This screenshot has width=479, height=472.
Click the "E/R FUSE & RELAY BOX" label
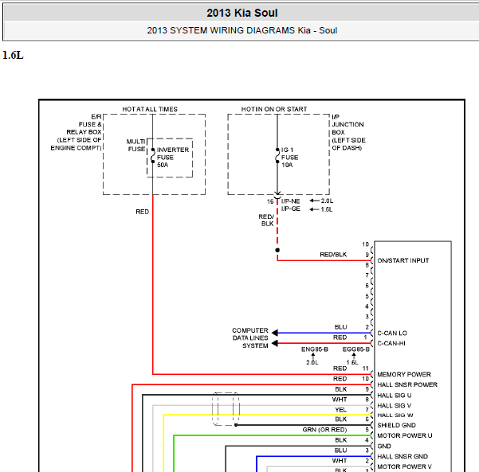tap(84, 124)
